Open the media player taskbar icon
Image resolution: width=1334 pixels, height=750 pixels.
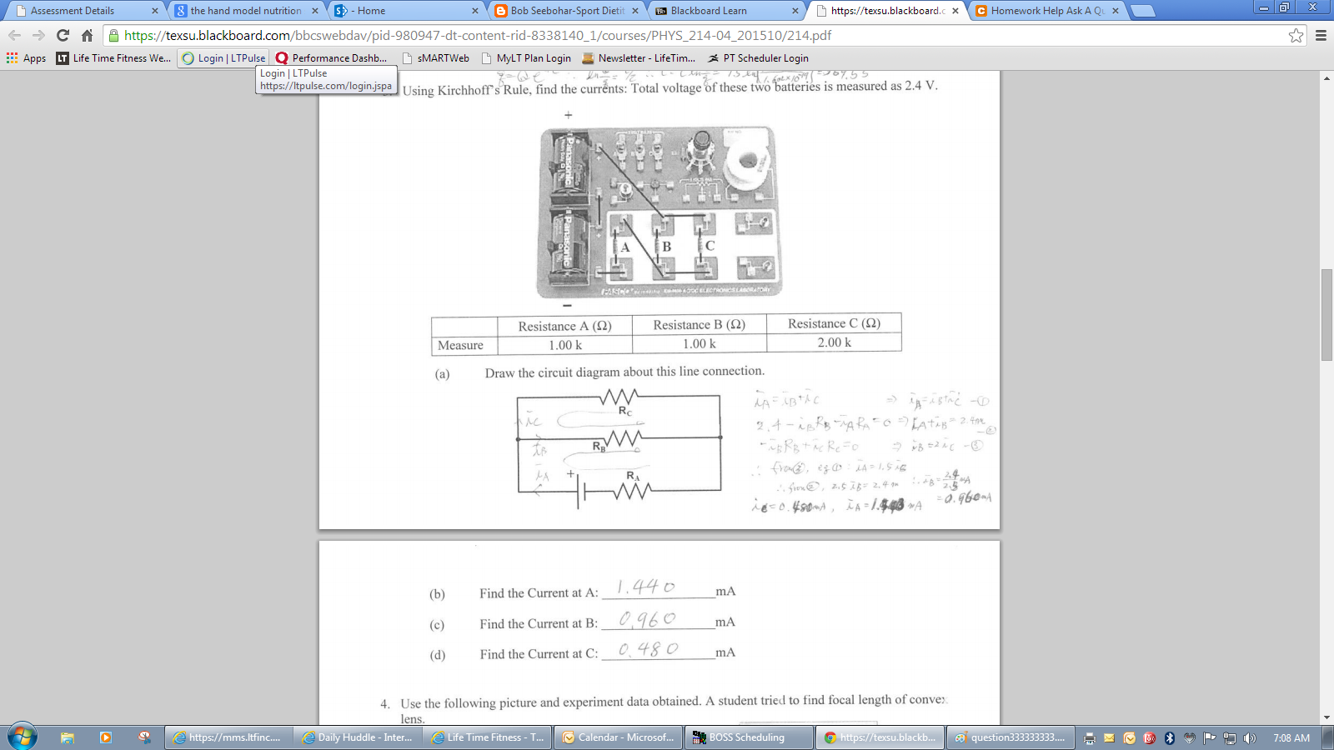(x=106, y=737)
